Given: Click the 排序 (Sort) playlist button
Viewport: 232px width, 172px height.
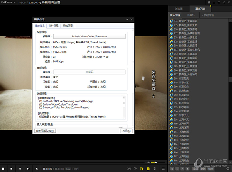Looking at the screenshot, I should click(x=211, y=169).
